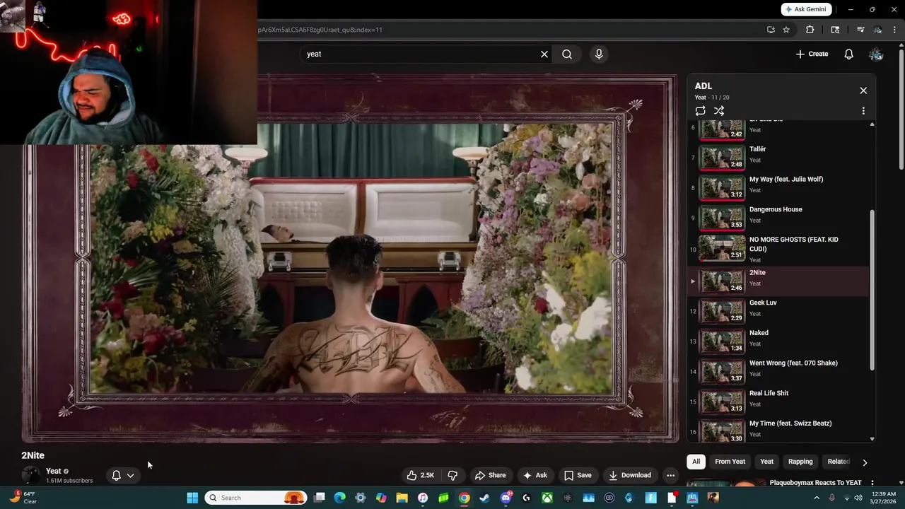The width and height of the screenshot is (905, 509).
Task: Show next filter chips with arrow
Action: point(864,462)
